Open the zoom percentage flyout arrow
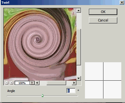Viewport: 125px width, 103px height. (32, 83)
